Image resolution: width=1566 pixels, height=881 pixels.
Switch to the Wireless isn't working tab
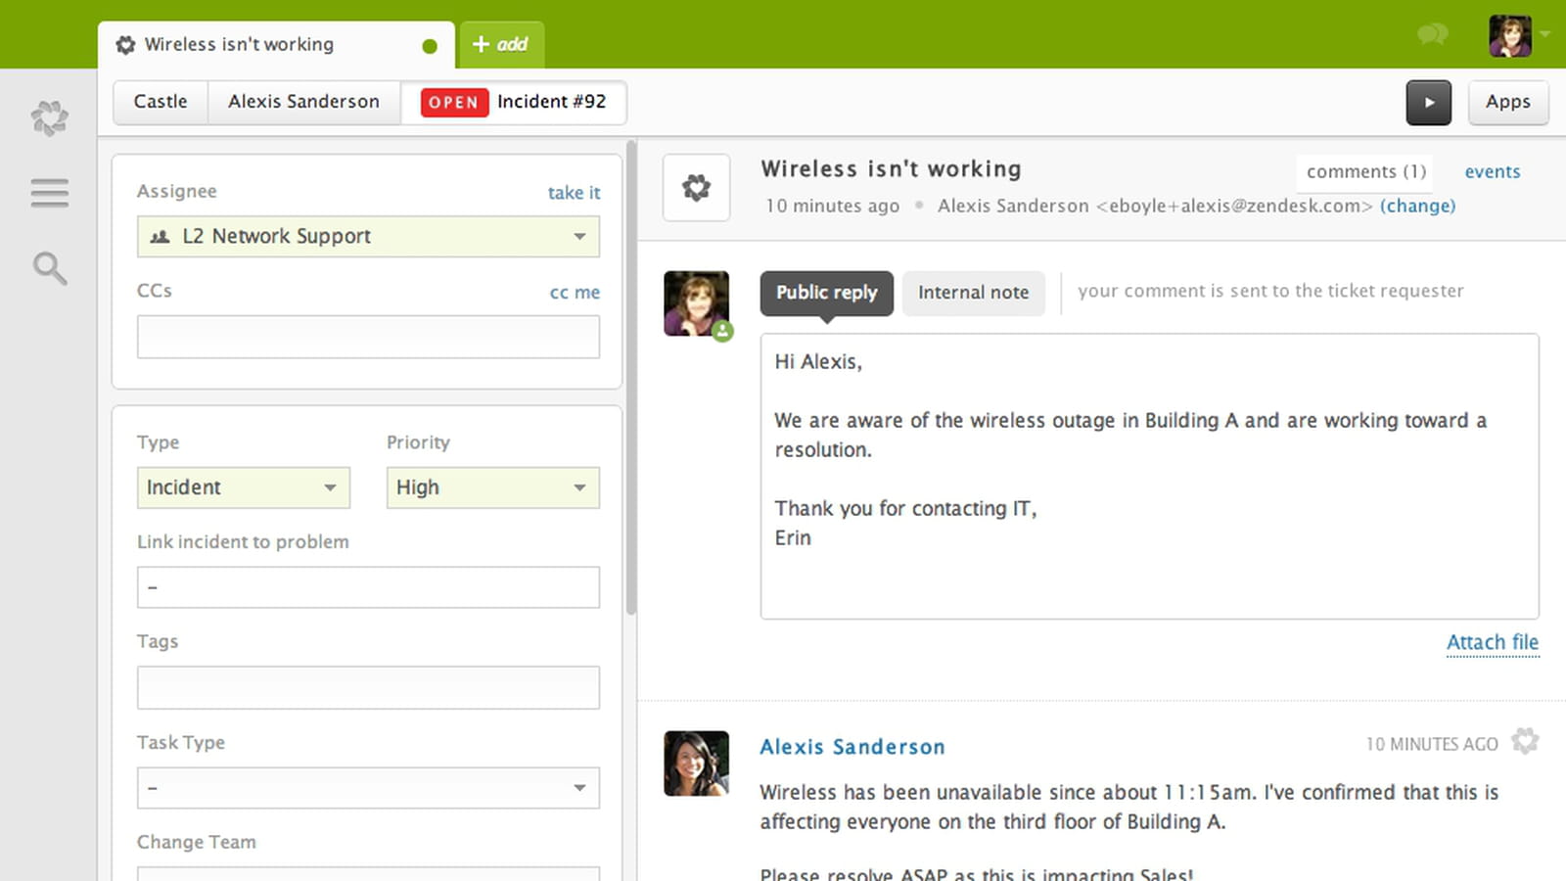[276, 45]
